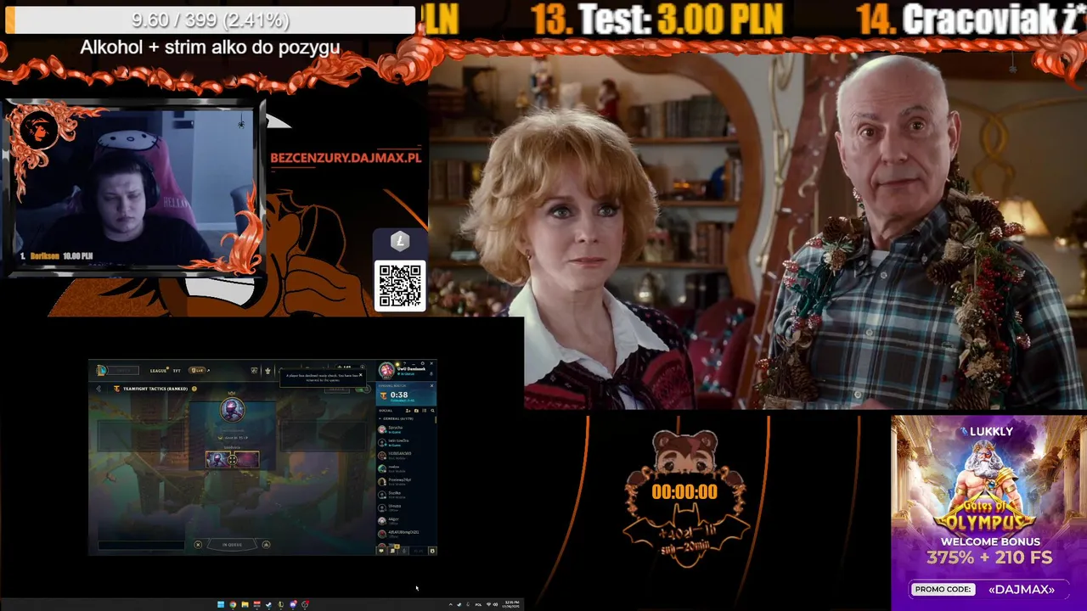Toggle the voice microphone icon in the social bar
The height and width of the screenshot is (611, 1087).
pos(404,551)
